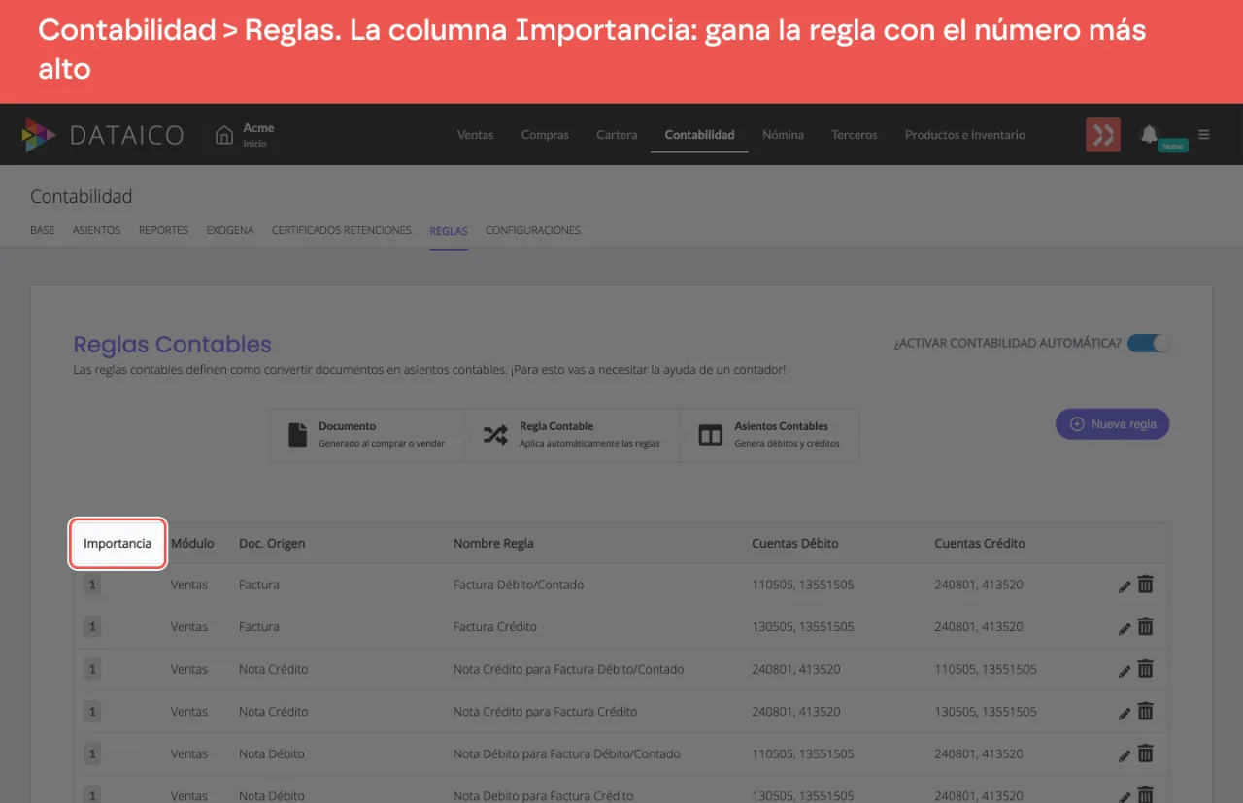This screenshot has height=803, width=1243.
Task: Delete Nota Crédito para Factura Débito/Contado rule
Action: pyautogui.click(x=1146, y=669)
